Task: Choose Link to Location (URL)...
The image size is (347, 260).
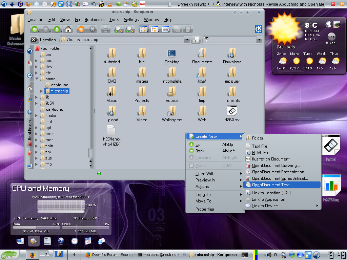Action: click(x=282, y=193)
